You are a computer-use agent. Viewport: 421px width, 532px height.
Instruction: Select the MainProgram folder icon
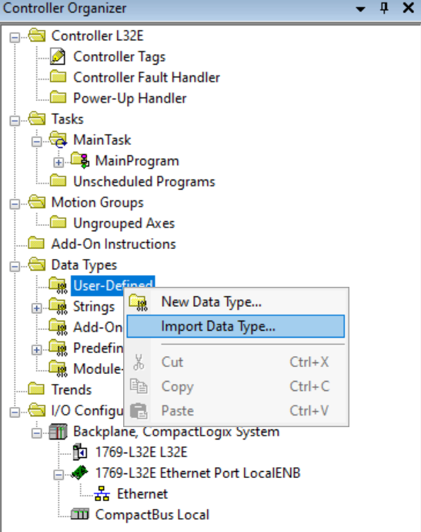pyautogui.click(x=80, y=160)
